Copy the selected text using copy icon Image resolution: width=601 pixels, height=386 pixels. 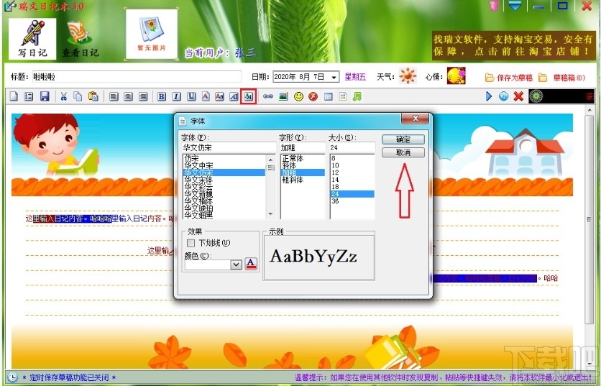click(x=78, y=96)
